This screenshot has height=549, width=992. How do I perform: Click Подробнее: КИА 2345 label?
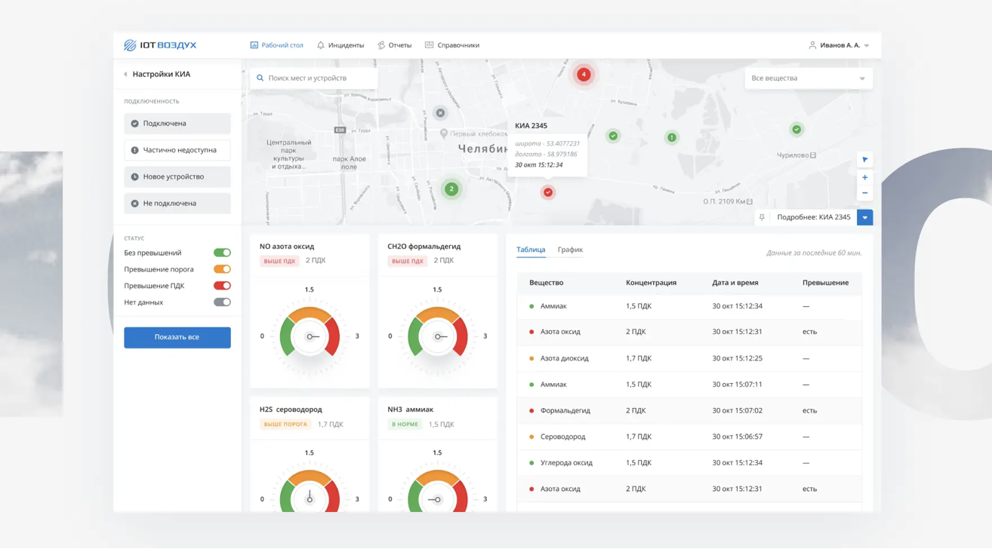click(x=813, y=217)
